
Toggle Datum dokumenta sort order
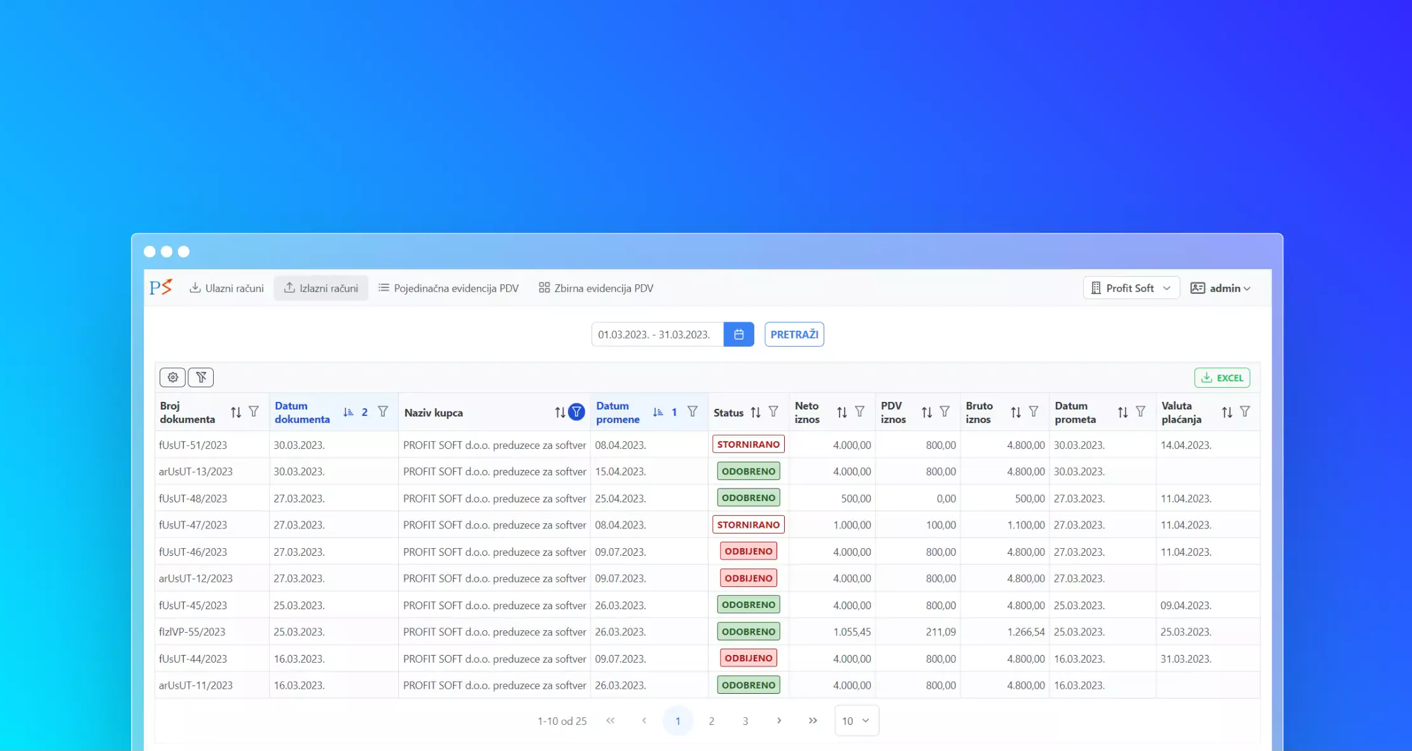349,412
